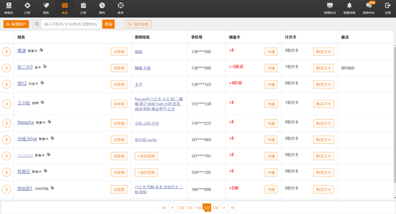Click 添加宠物 in the 159****105 row
Image resolution: width=396 pixels, height=214 pixels.
click(146, 172)
